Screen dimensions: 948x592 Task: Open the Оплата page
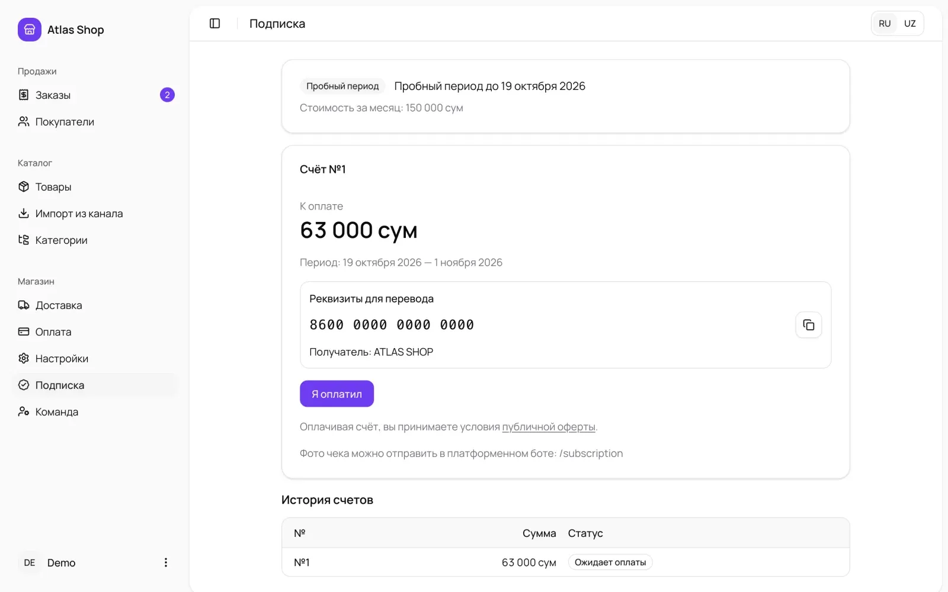pyautogui.click(x=95, y=332)
